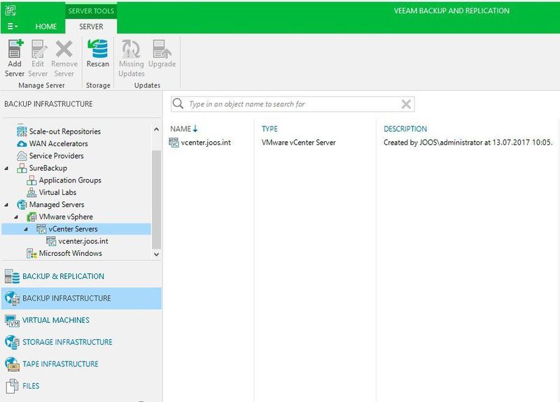Click the BACKUP INFRASTRUCTURE globe icon

click(x=12, y=299)
